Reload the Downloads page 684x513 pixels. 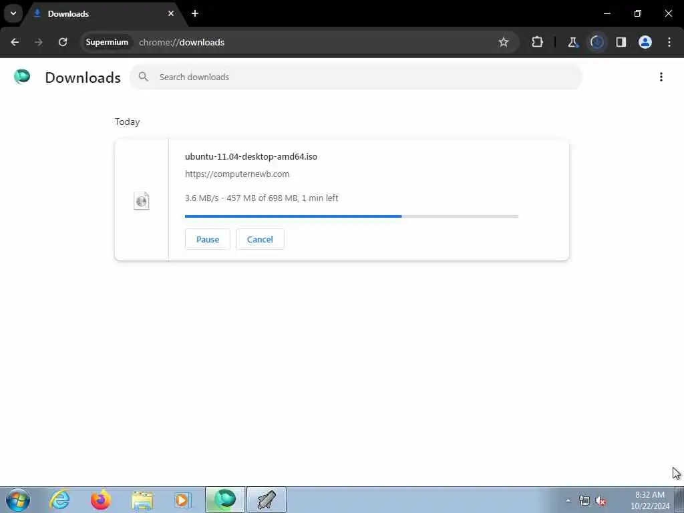[63, 42]
